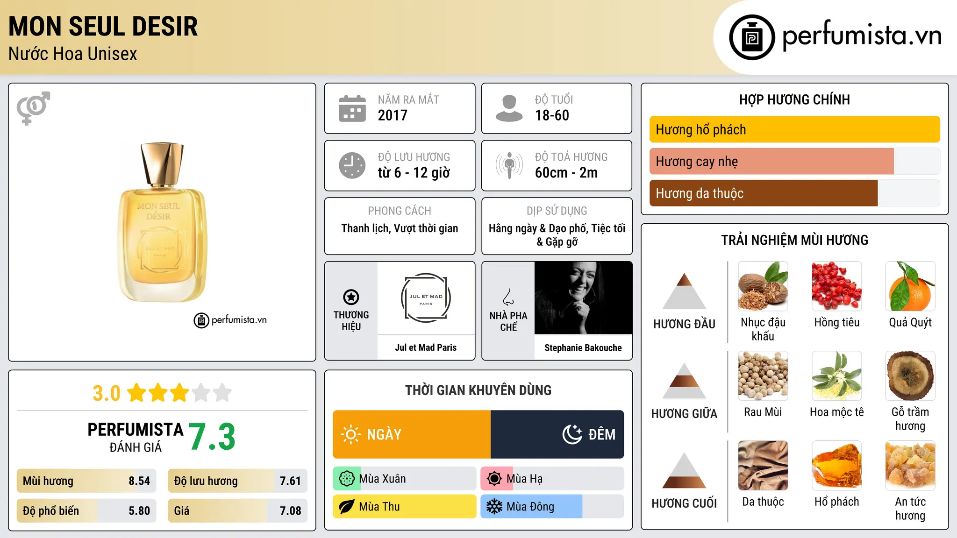This screenshot has width=957, height=538.
Task: Click the Nước Hoa Unisex subtitle
Action: pos(73,54)
